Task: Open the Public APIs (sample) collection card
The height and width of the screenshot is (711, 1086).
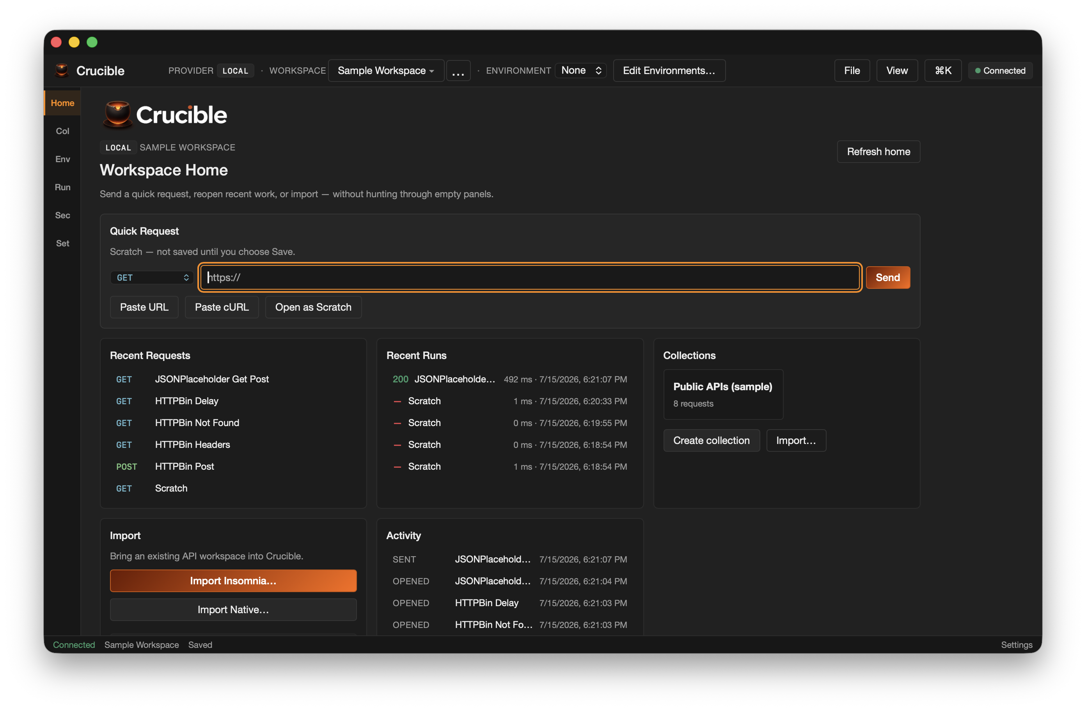Action: [x=723, y=394]
